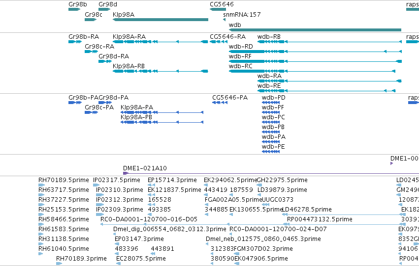Image resolution: width=419 pixels, height=266 pixels.
Task: Select the LD46278.5prime EST label
Action: pos(307,210)
